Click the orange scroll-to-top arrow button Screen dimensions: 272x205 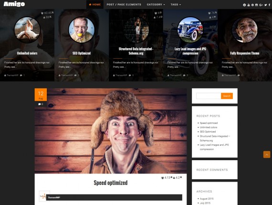point(267,154)
